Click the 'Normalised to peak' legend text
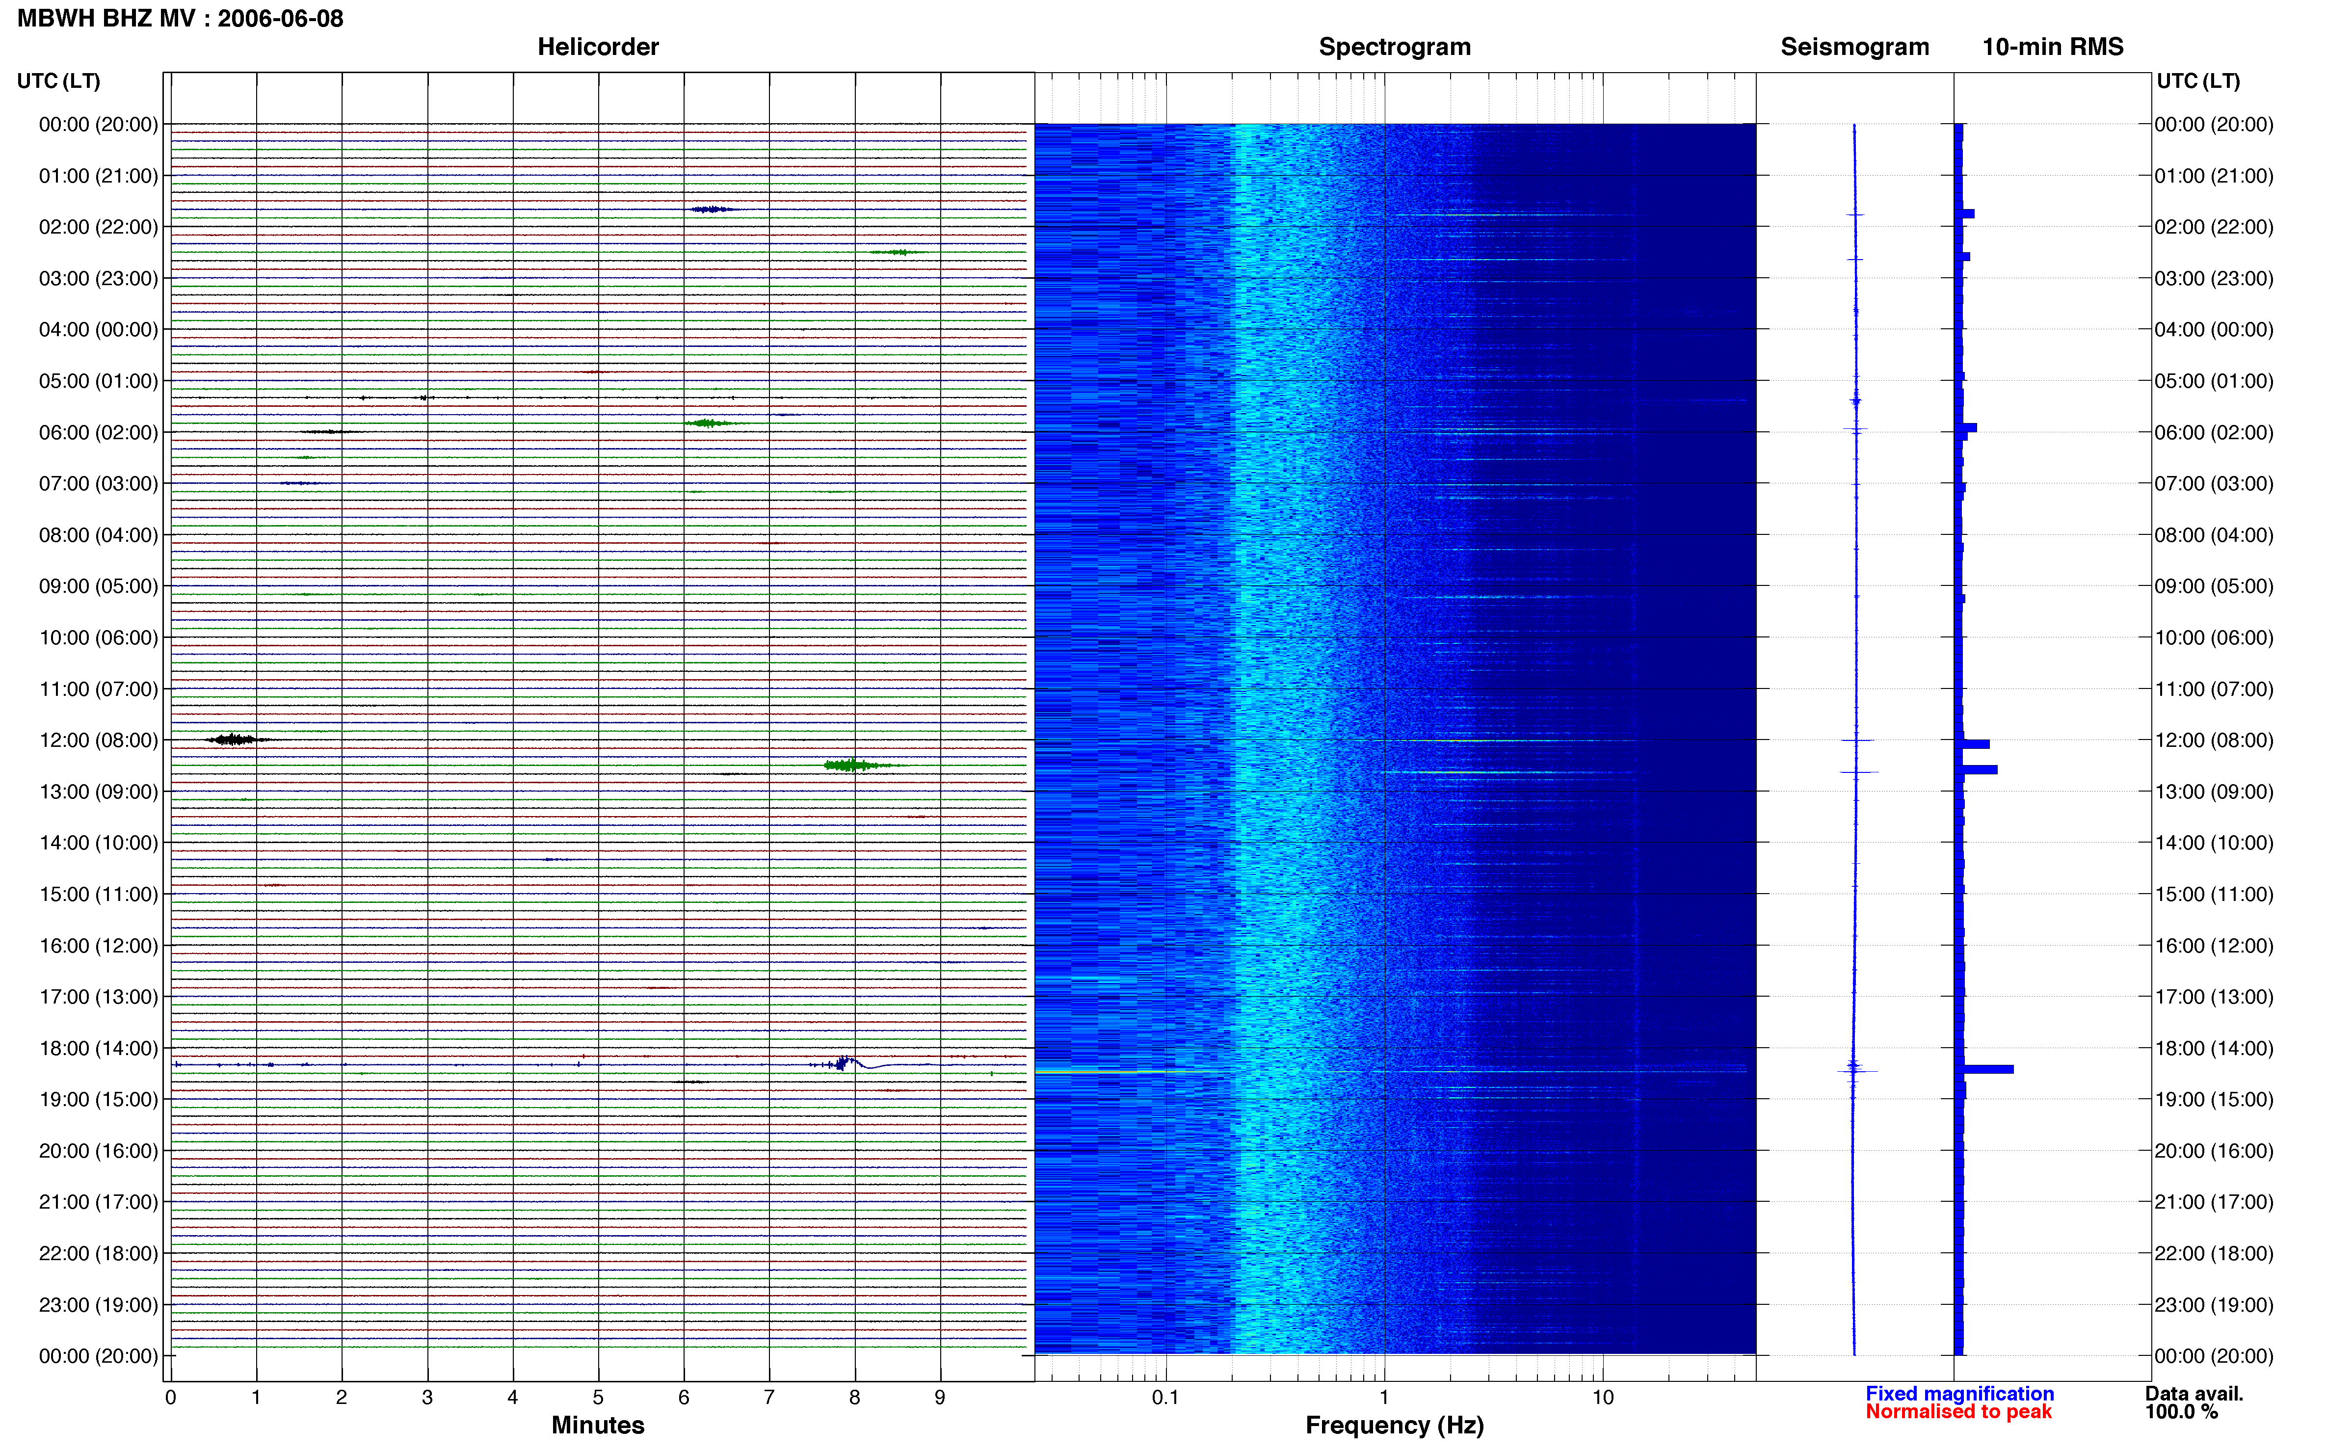 pos(1958,1412)
